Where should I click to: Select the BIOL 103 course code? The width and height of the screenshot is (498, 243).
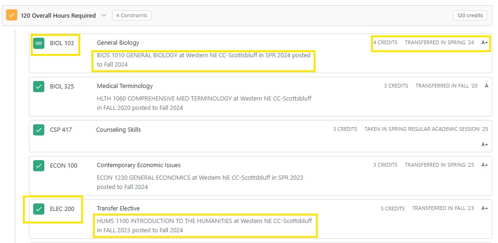(x=62, y=43)
